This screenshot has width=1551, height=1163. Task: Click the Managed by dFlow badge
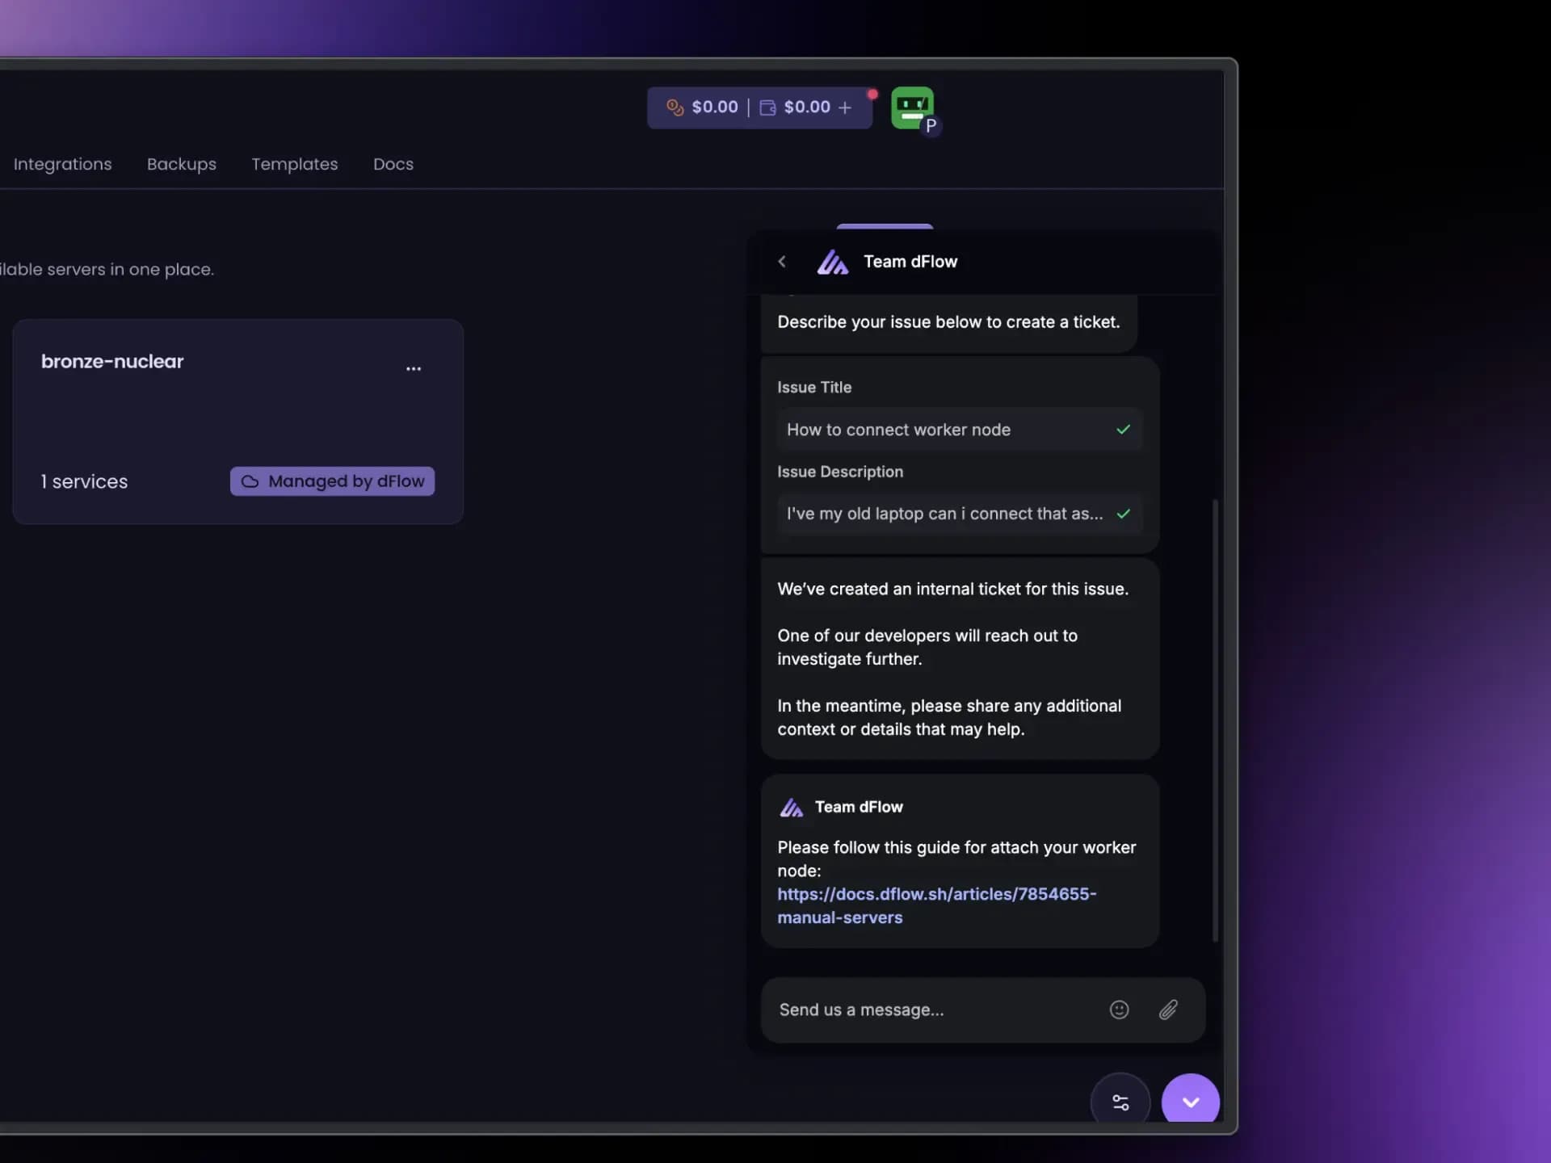click(x=332, y=481)
